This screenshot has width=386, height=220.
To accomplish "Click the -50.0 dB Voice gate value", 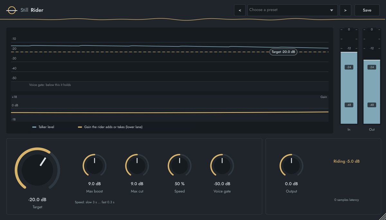I will pos(222,184).
